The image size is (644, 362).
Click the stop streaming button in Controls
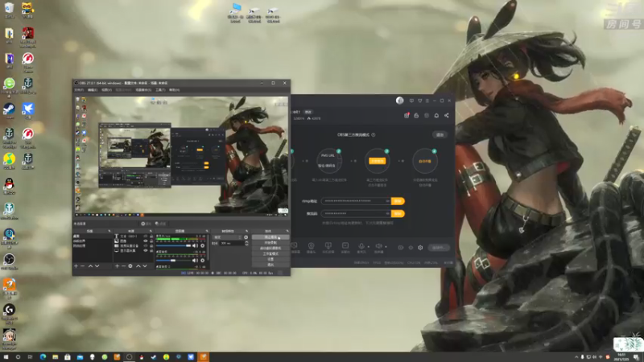click(270, 237)
